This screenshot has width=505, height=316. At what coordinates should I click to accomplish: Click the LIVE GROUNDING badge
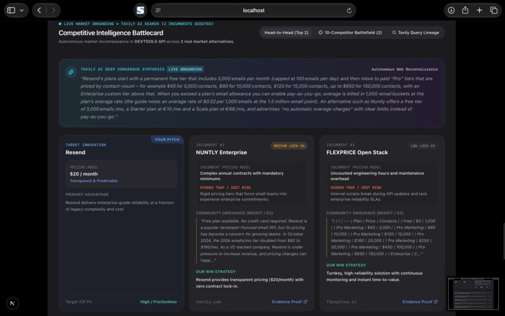coord(185,70)
